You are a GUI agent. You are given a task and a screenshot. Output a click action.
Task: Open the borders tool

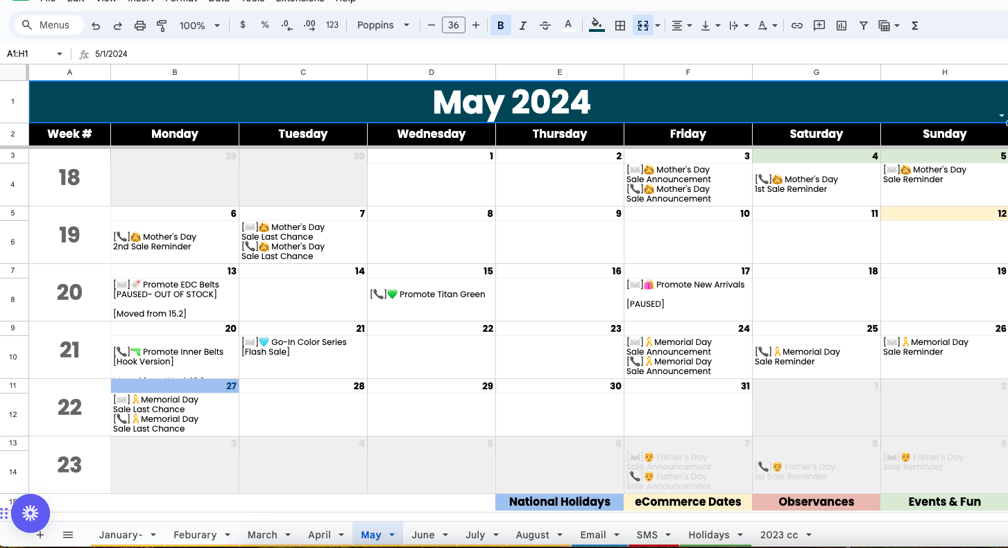[620, 26]
